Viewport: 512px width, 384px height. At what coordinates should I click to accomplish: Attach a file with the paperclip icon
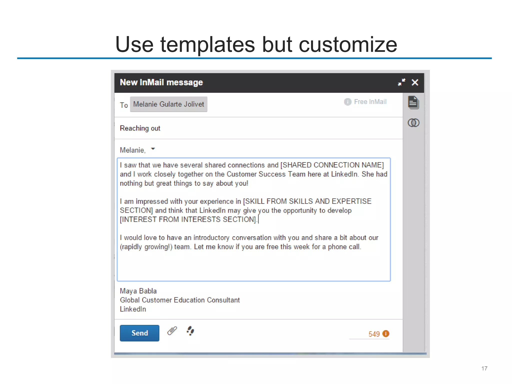click(172, 331)
